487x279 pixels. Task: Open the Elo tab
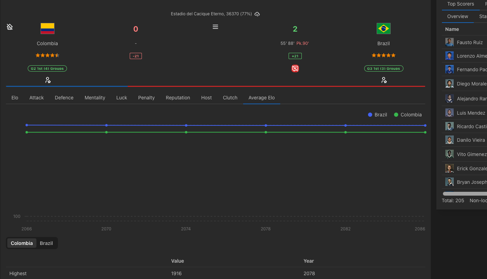tap(15, 98)
